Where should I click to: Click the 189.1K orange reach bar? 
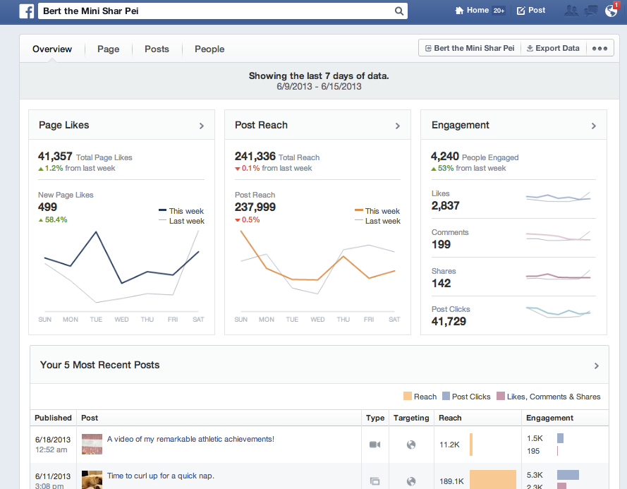[492, 479]
